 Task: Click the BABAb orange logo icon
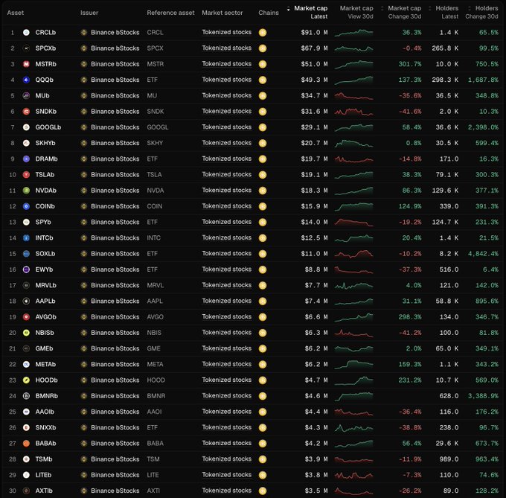pyautogui.click(x=27, y=444)
